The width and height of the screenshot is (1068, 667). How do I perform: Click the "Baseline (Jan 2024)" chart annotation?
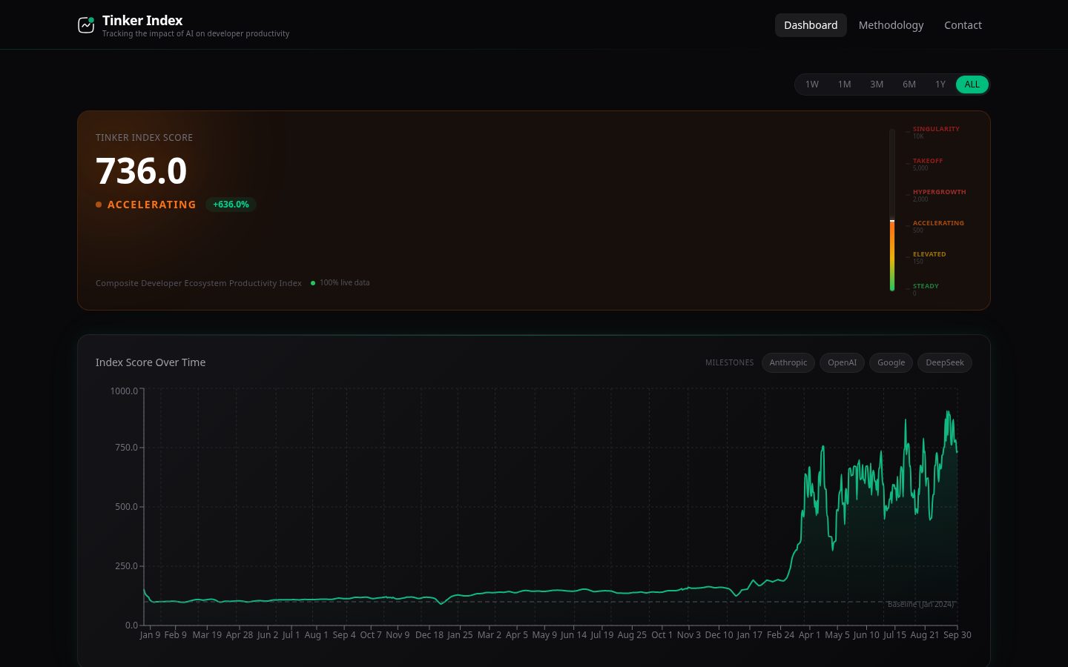(921, 605)
